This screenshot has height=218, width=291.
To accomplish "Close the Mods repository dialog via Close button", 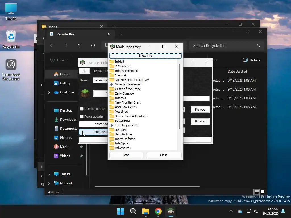I will click(164, 155).
